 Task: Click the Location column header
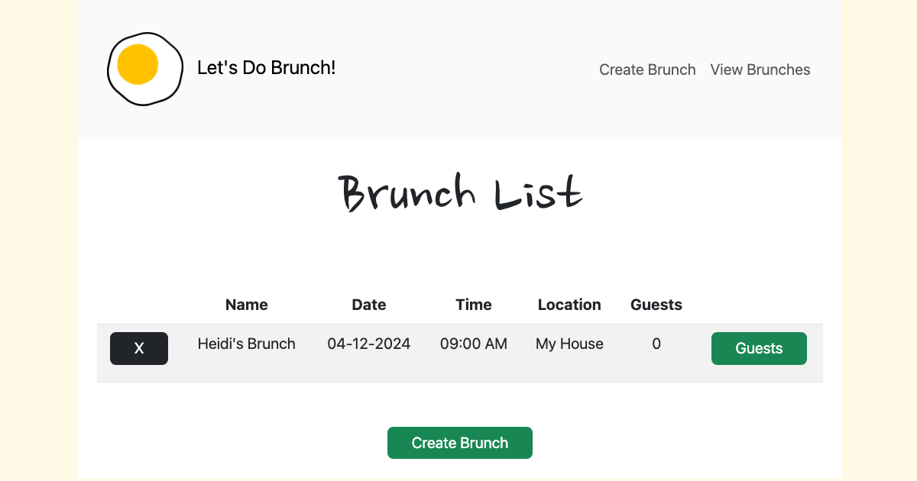569,305
